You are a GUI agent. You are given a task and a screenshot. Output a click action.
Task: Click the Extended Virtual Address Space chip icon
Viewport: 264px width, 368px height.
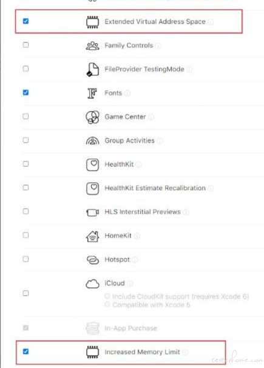click(x=92, y=22)
